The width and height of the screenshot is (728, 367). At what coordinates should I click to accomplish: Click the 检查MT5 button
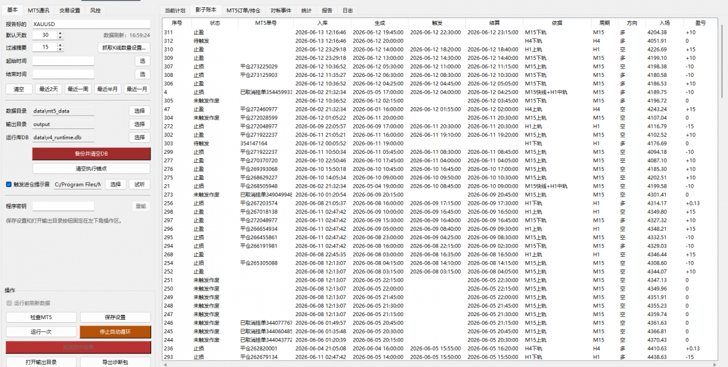(41, 317)
